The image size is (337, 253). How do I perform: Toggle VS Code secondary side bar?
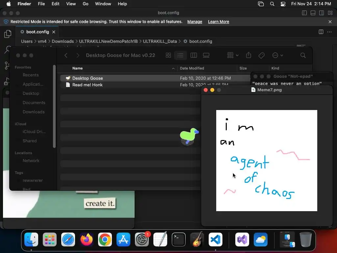322,13
